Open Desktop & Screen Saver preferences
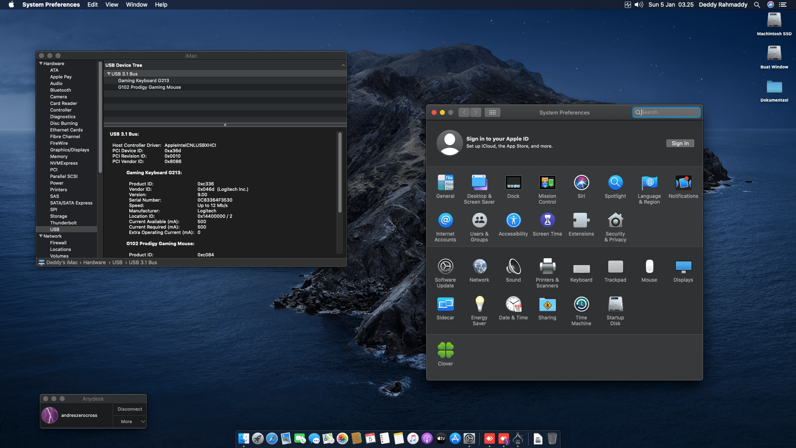 pyautogui.click(x=479, y=189)
